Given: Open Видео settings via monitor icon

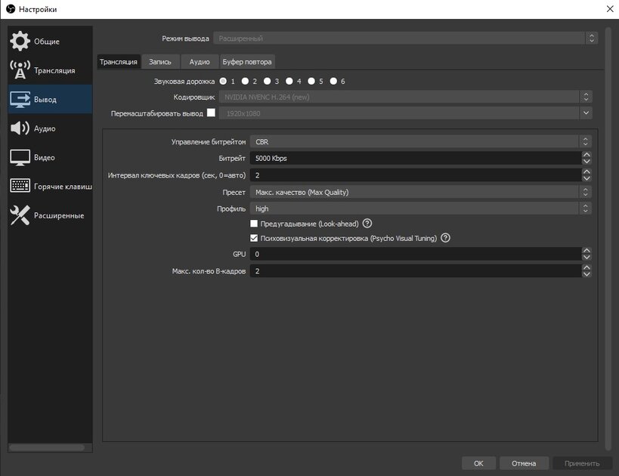Looking at the screenshot, I should coord(20,157).
